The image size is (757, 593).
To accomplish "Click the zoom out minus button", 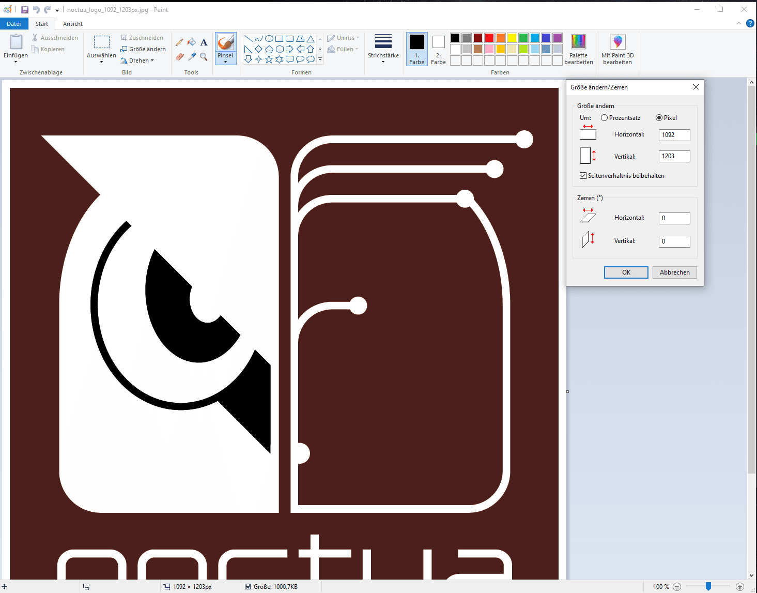I will pos(677,586).
